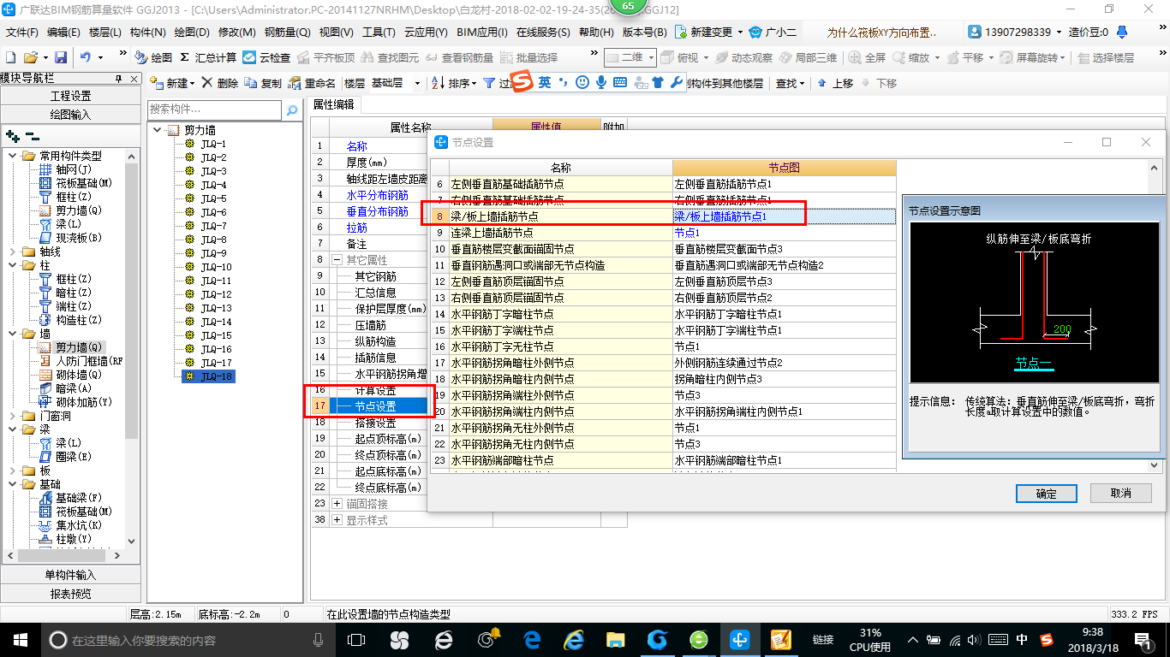
Task: Select 基础梁(F) in navigator tree
Action: click(71, 498)
